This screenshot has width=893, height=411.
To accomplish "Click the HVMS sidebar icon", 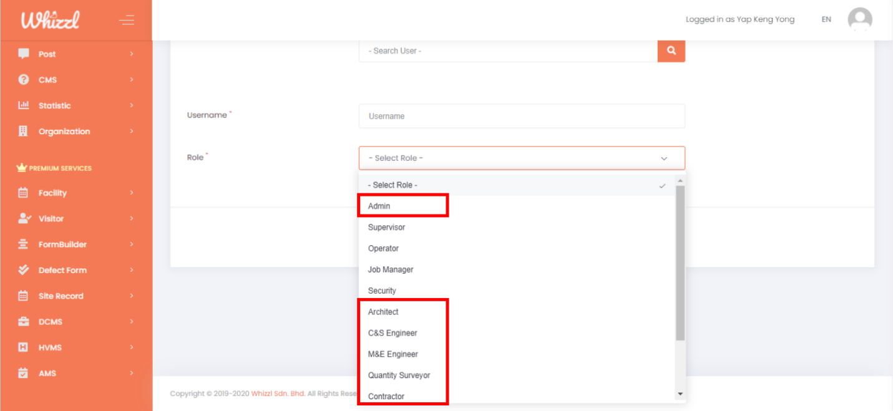I will click(x=24, y=347).
